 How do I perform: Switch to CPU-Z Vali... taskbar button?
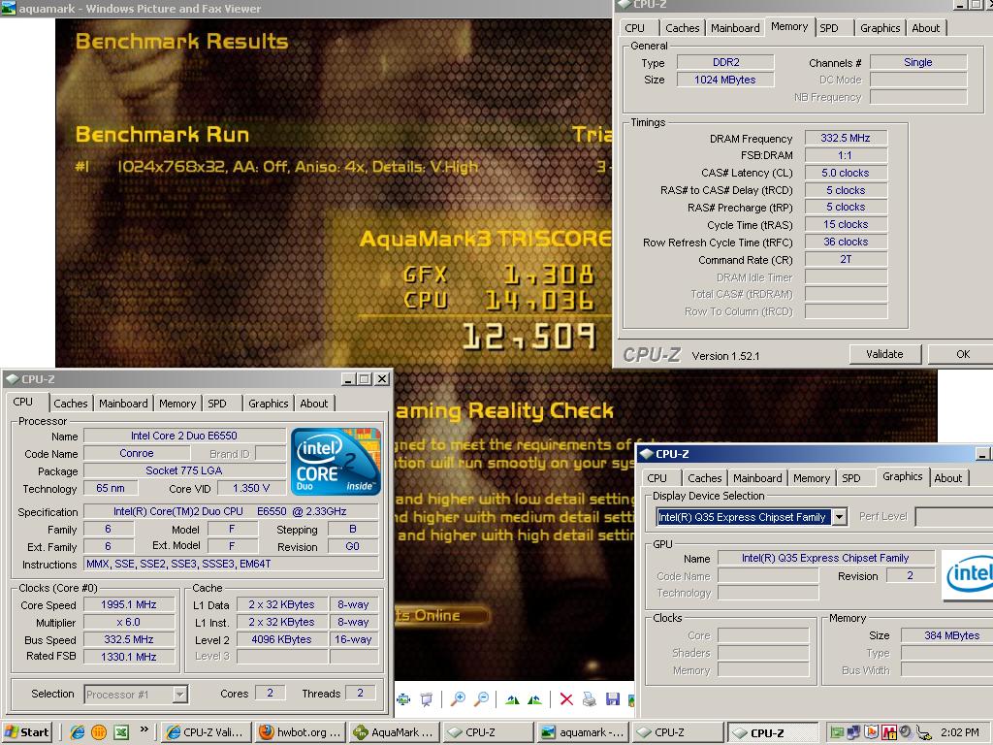click(206, 732)
